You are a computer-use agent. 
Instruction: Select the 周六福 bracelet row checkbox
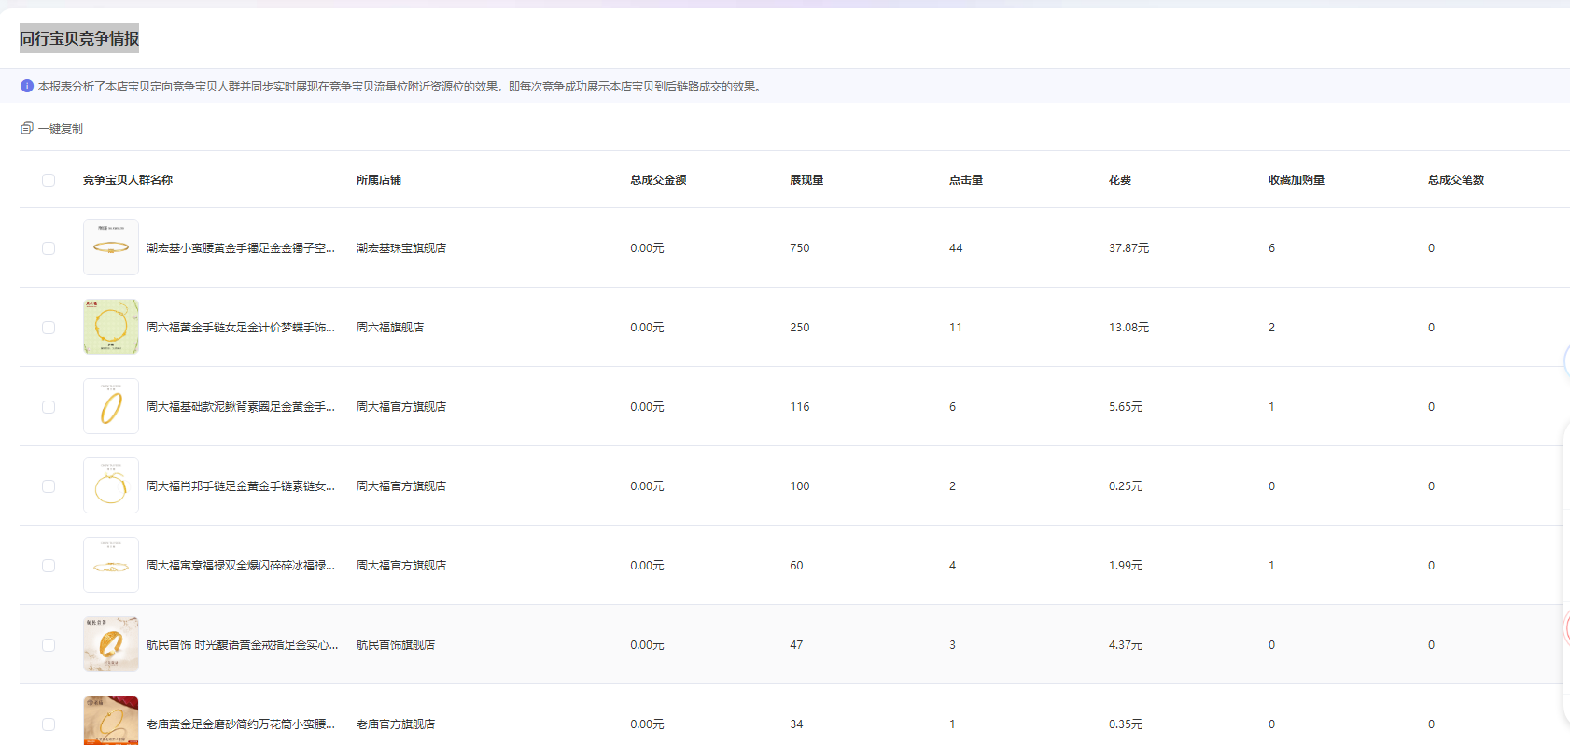tap(49, 328)
